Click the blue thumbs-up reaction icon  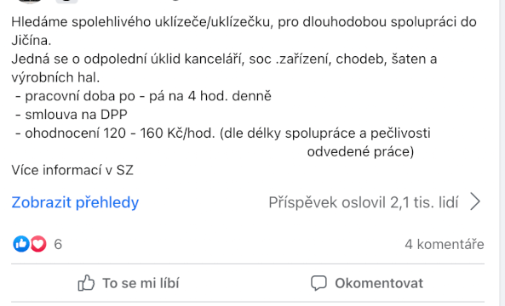21,244
